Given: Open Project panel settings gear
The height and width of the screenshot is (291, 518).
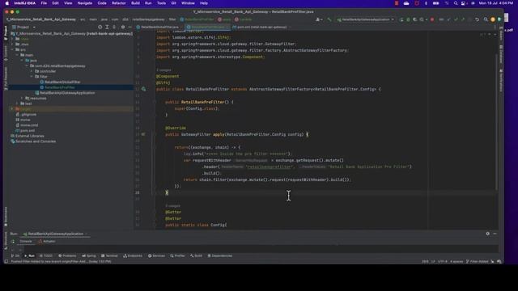Looking at the screenshot, I should pos(123,27).
